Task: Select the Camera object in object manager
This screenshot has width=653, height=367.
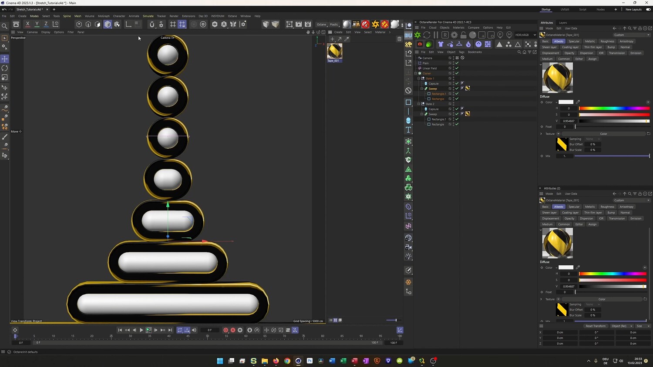Action: point(427,58)
